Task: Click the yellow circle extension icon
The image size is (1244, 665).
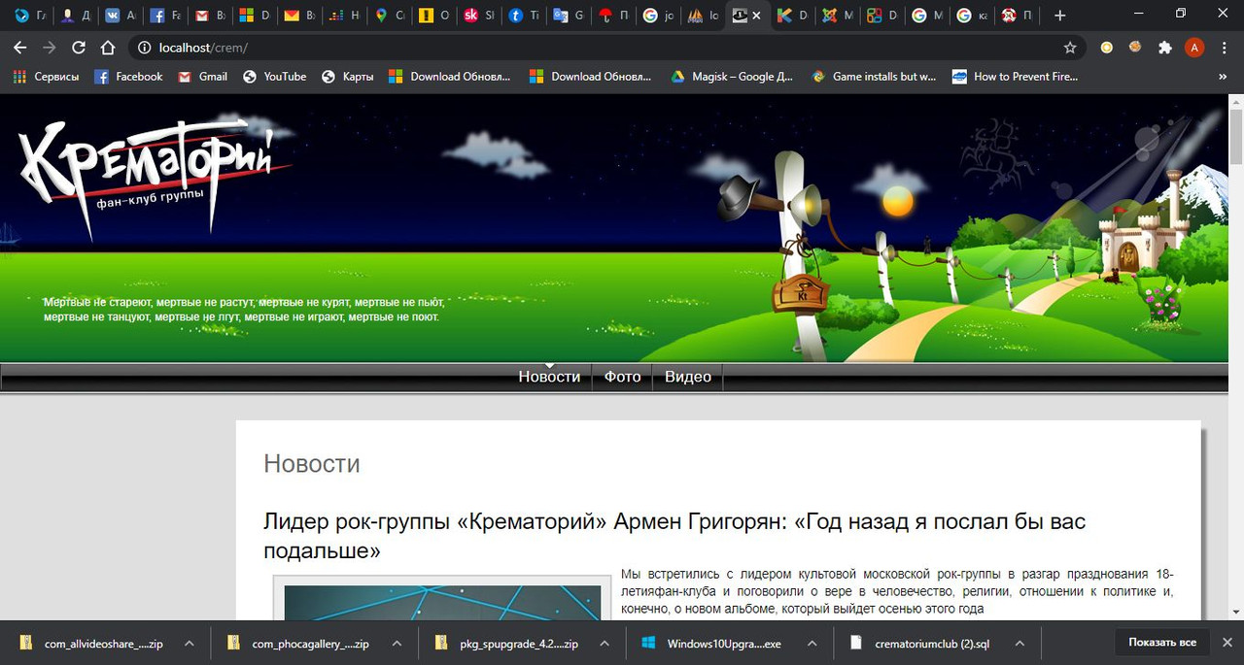Action: pos(1107,48)
